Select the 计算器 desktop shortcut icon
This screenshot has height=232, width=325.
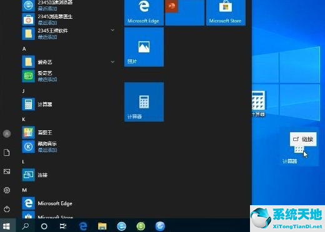pyautogui.click(x=258, y=104)
